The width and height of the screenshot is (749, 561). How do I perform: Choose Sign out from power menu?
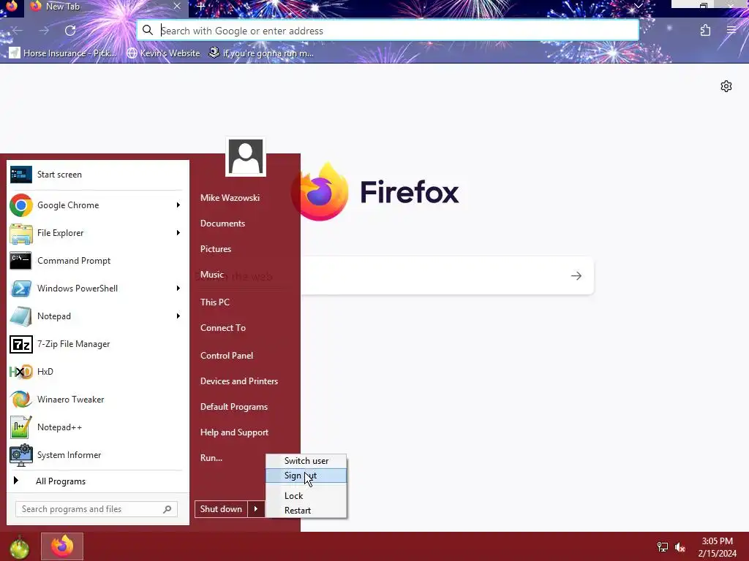tap(306, 476)
